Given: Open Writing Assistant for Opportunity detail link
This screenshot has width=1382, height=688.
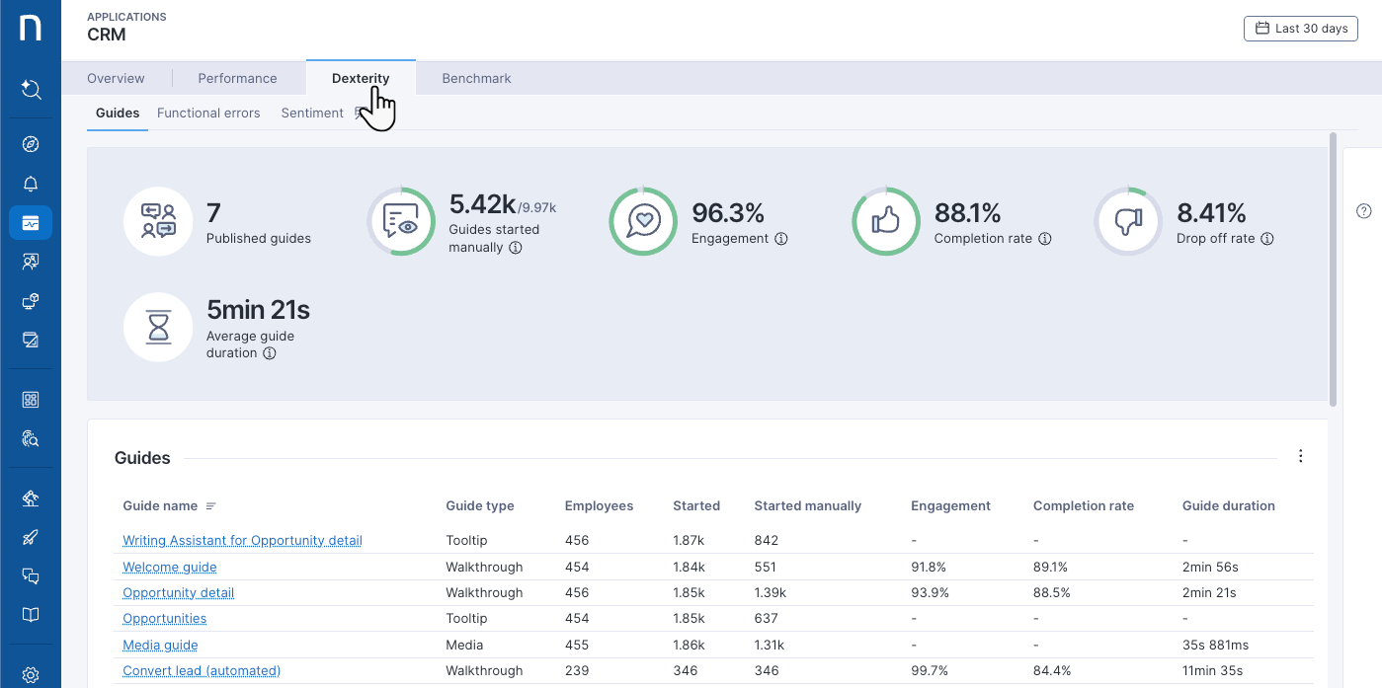Looking at the screenshot, I should point(242,540).
